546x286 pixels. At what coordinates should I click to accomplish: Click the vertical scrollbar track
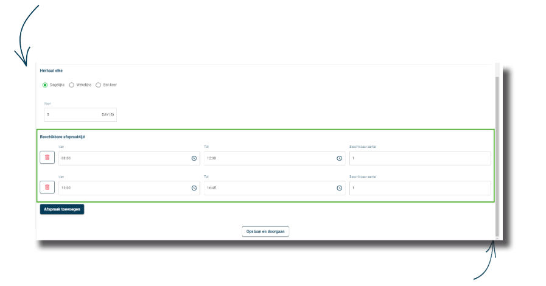(497, 152)
